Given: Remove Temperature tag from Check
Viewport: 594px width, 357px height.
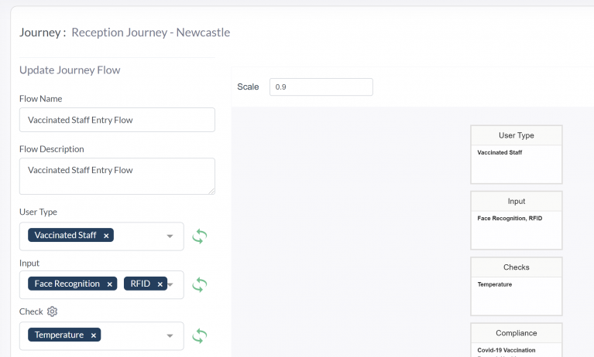Looking at the screenshot, I should pyautogui.click(x=94, y=335).
